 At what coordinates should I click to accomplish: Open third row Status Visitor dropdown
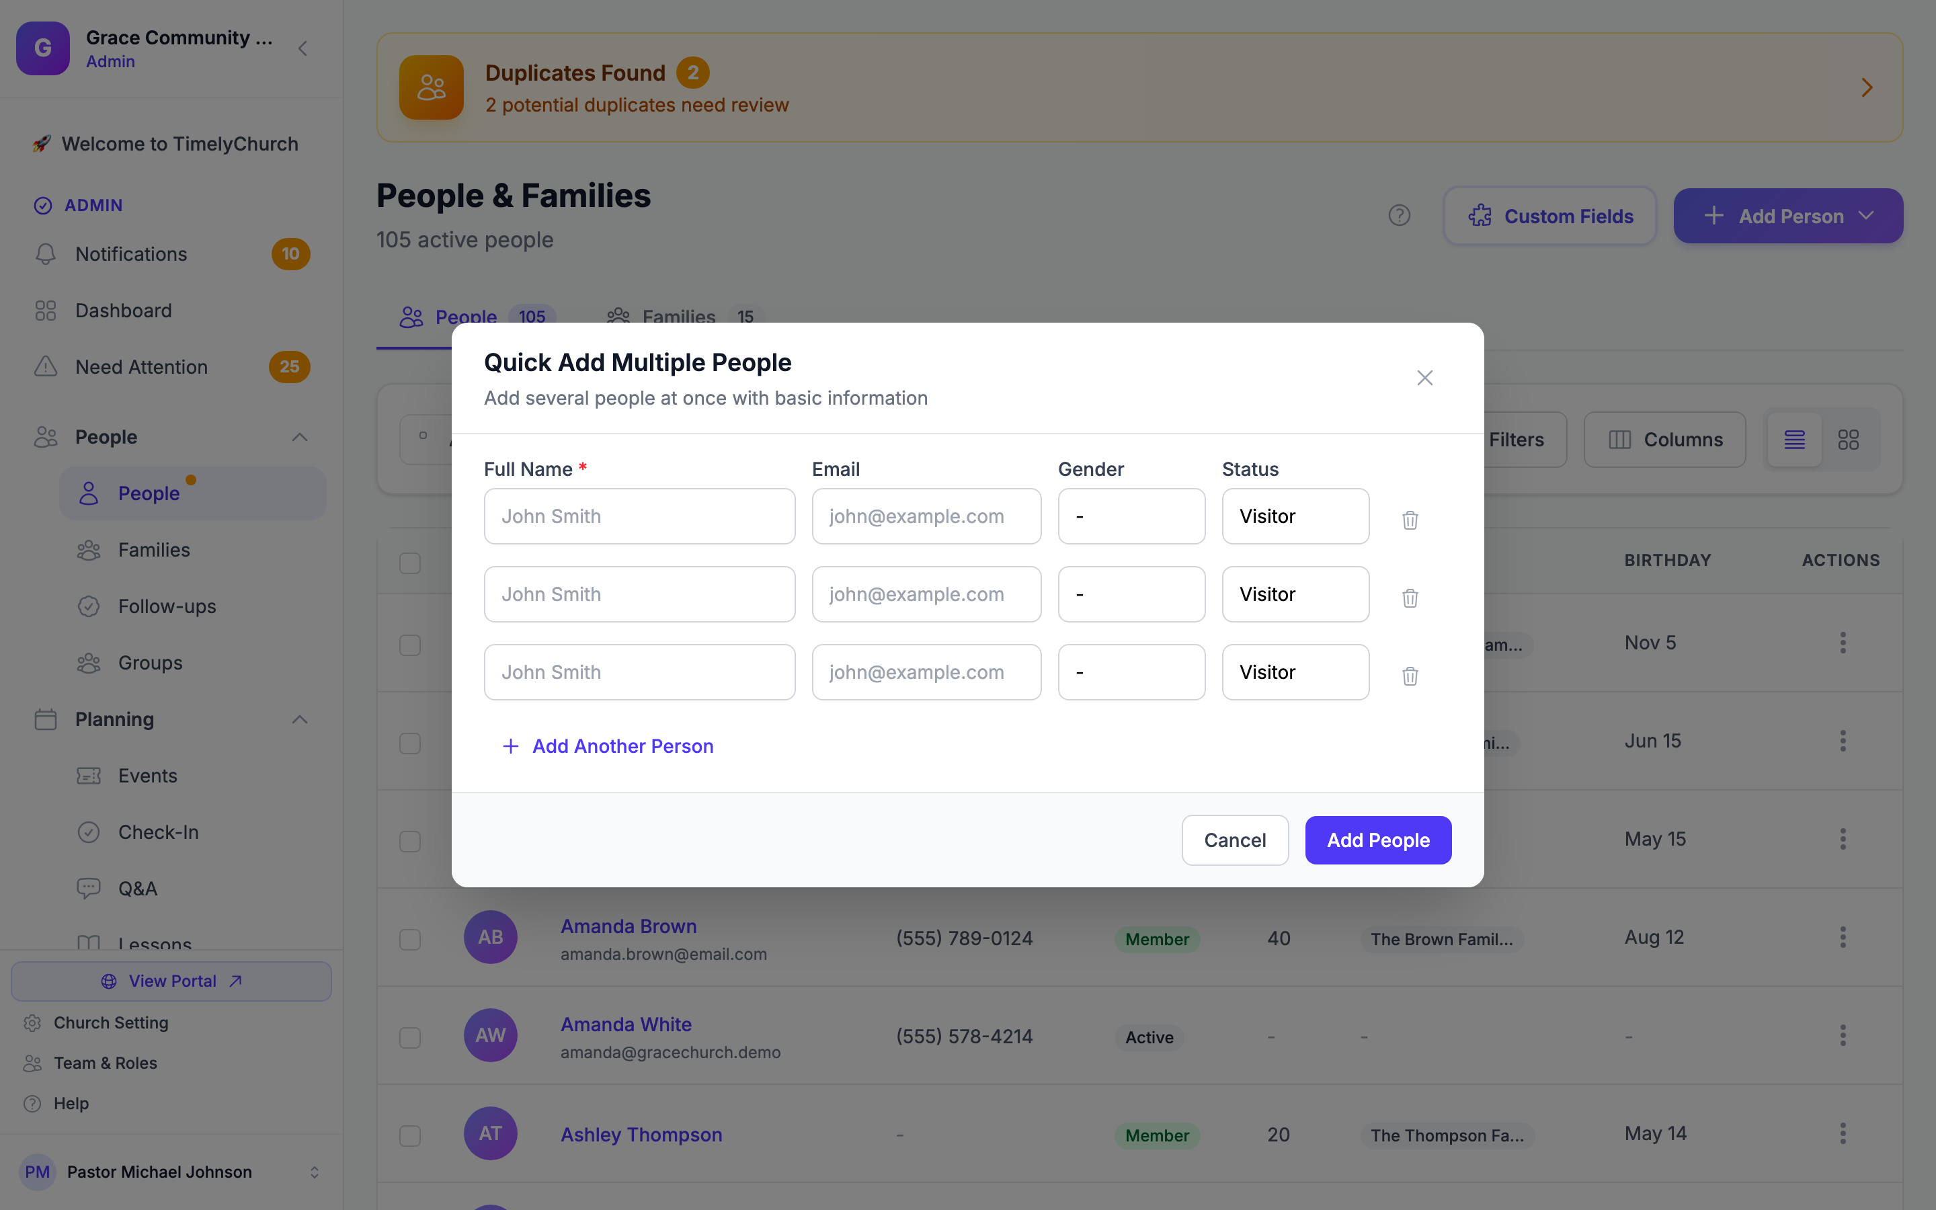pos(1295,672)
